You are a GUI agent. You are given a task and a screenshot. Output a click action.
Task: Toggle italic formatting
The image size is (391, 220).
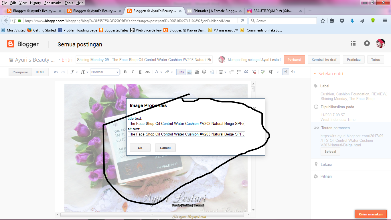coord(133,72)
